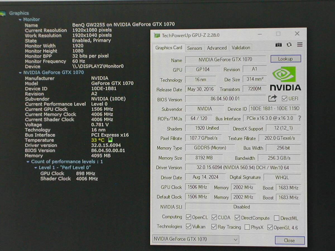
Task: Select the Shader Clock 4006 MHz row under Perf Level 0
Action: coord(69,179)
